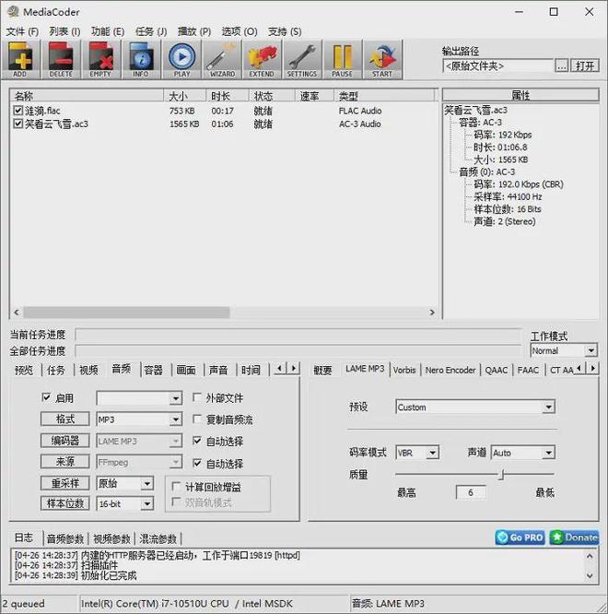Click the ... browse output path button

(x=562, y=65)
